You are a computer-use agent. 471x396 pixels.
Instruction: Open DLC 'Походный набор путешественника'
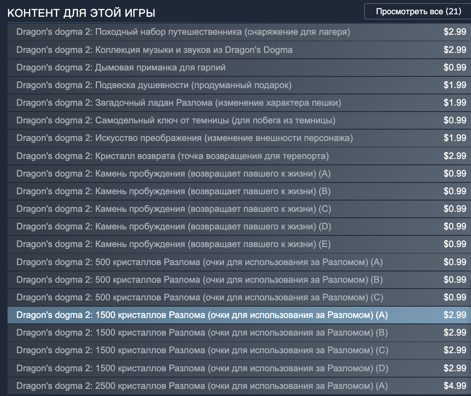[x=239, y=32]
